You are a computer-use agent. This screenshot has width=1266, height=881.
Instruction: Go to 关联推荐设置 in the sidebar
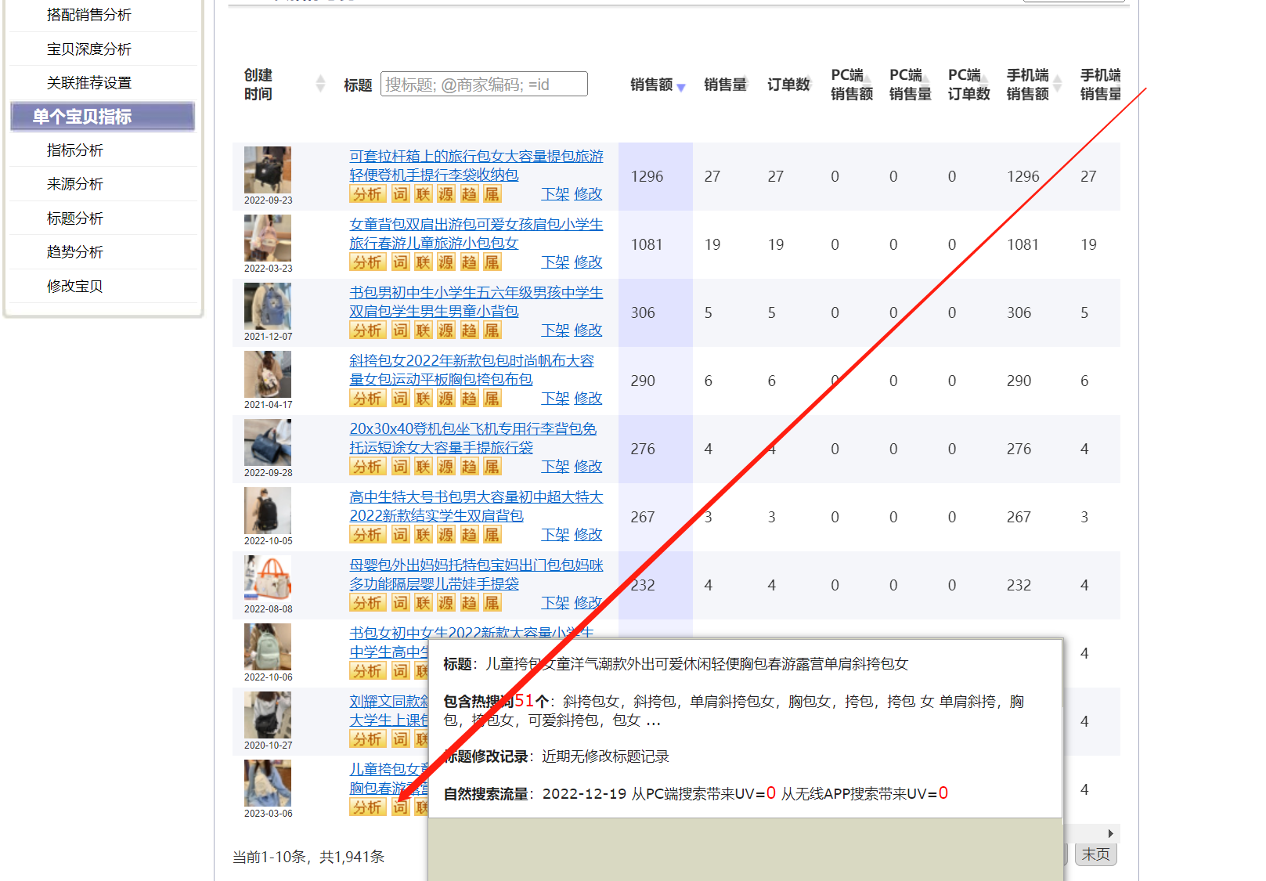(x=89, y=83)
